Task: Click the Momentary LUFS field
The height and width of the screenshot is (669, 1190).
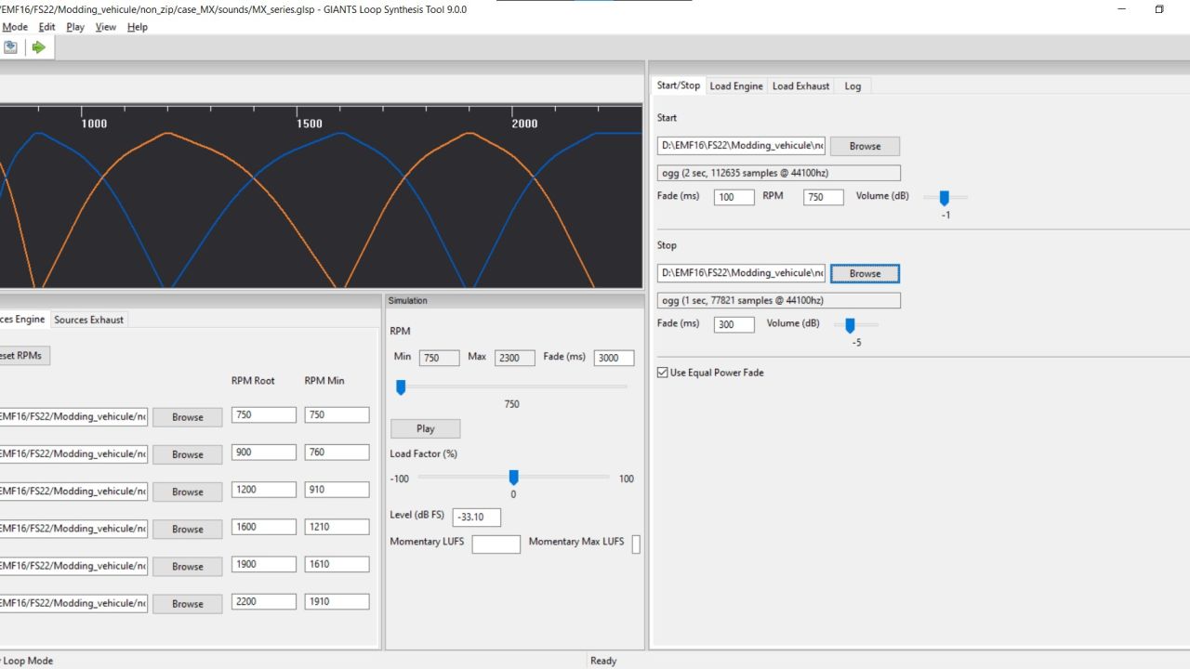Action: [496, 544]
